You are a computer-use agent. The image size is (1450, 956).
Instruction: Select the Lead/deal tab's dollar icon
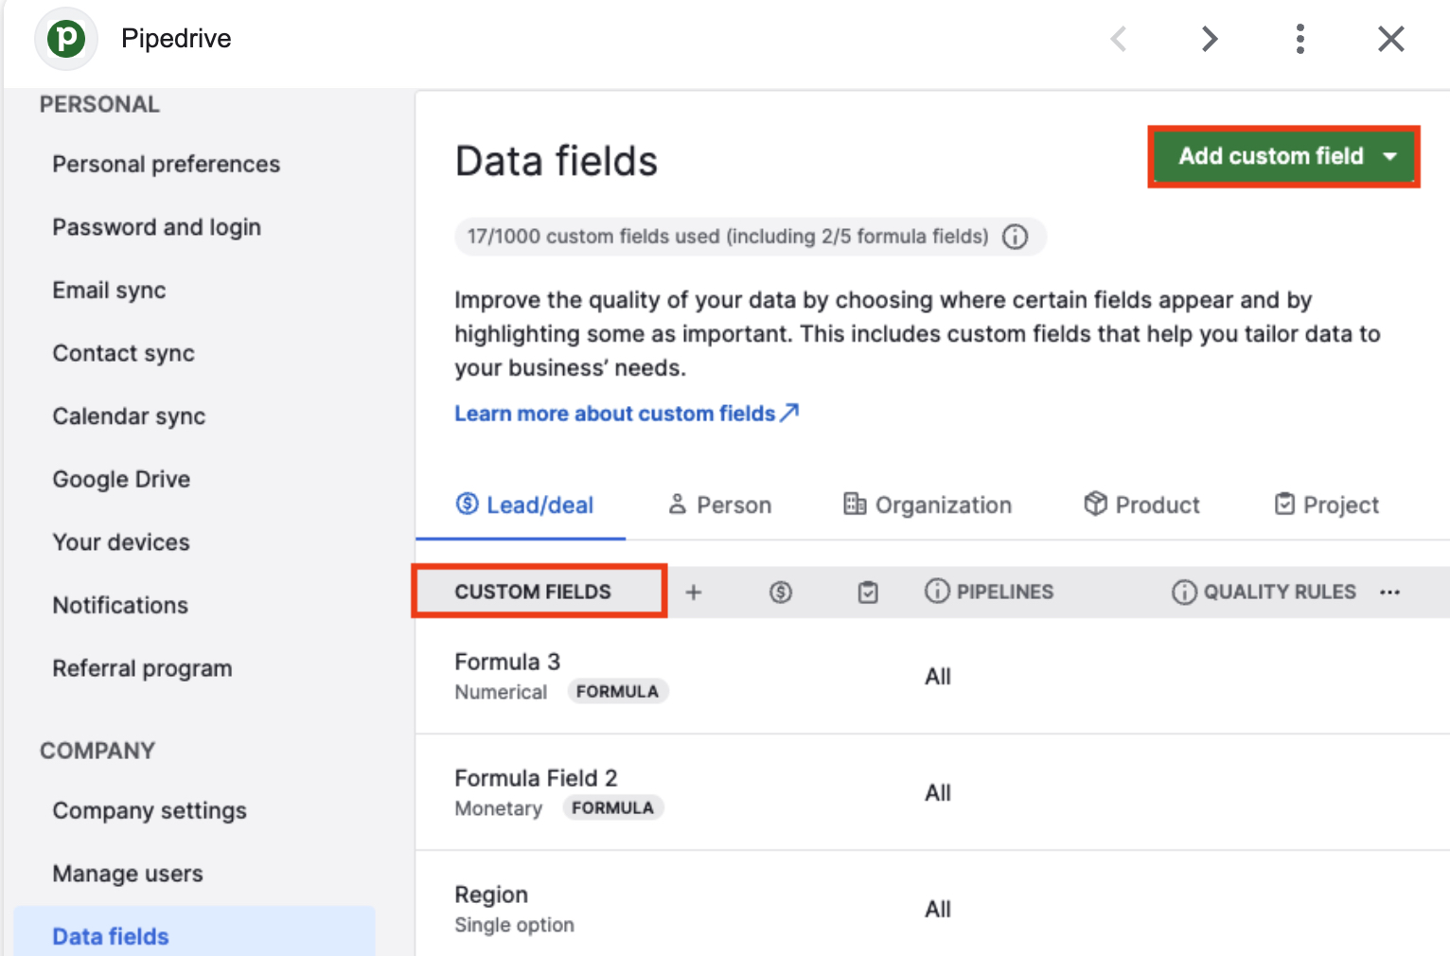coord(468,505)
